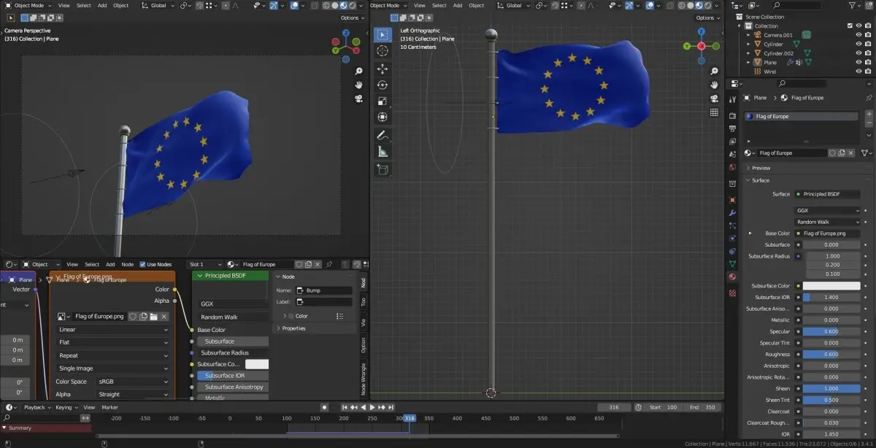Image resolution: width=876 pixels, height=448 pixels.
Task: Switch orthographic grid icon in right viewport
Action: point(714,112)
